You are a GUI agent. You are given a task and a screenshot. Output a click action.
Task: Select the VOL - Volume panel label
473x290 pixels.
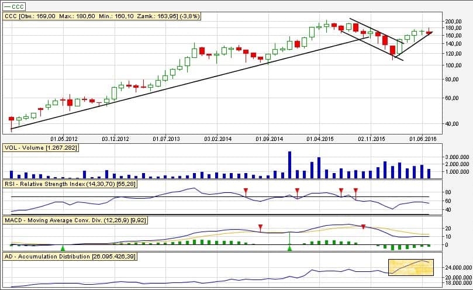tap(41, 149)
